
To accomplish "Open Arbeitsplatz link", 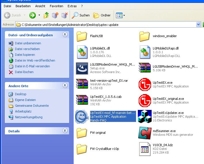I will click(x=23, y=111).
